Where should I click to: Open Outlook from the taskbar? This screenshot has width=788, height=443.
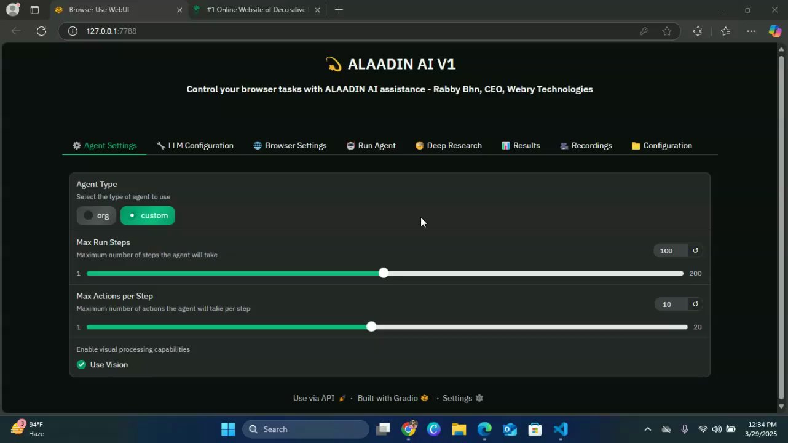pos(510,429)
